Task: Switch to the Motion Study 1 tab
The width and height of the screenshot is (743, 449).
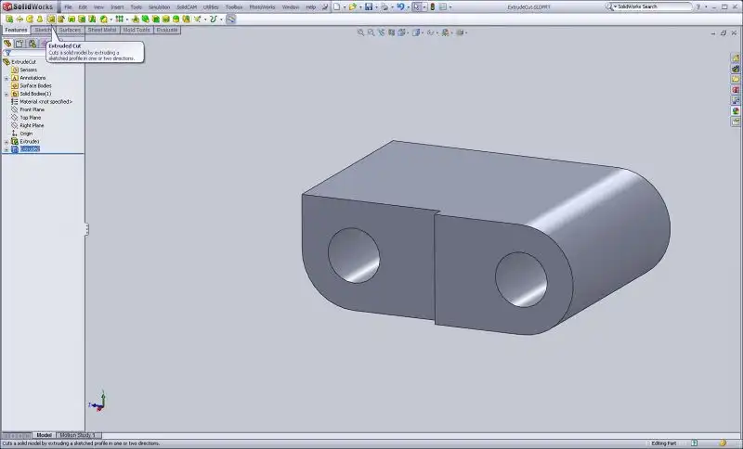Action: pyautogui.click(x=78, y=434)
